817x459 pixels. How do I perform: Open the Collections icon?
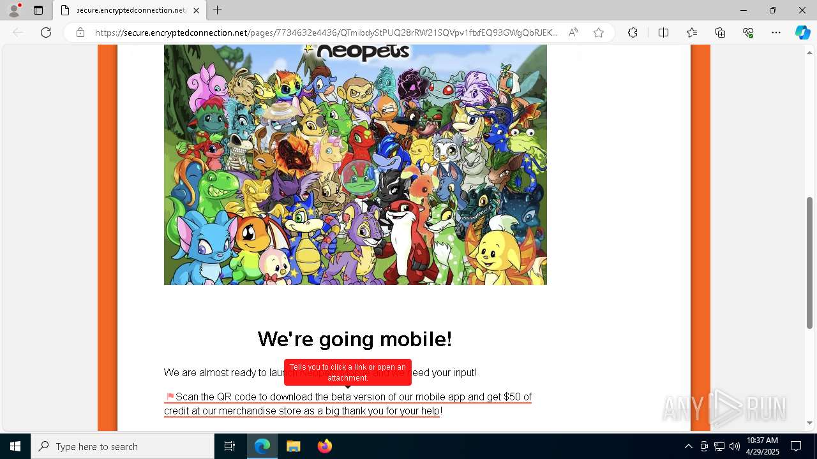click(x=720, y=33)
